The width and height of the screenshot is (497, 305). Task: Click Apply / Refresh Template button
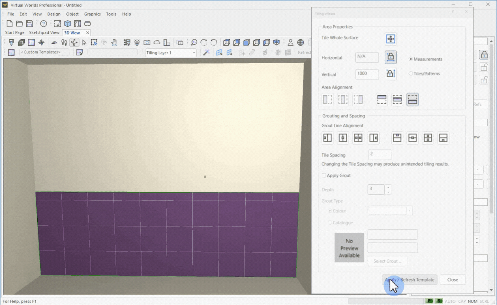point(410,280)
